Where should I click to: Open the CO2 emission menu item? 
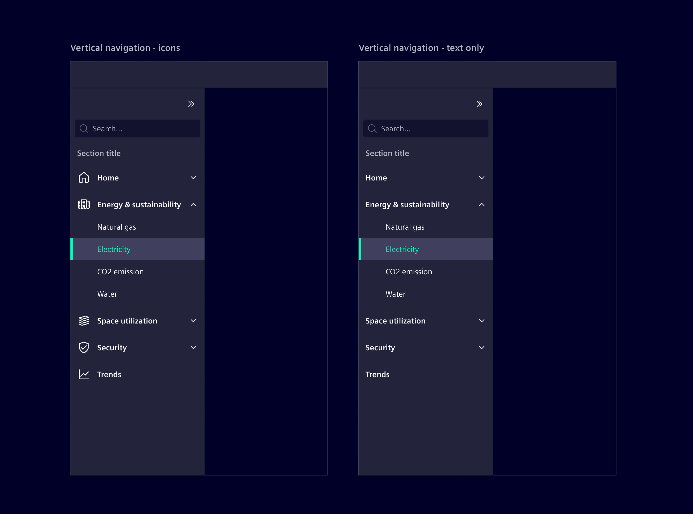120,271
